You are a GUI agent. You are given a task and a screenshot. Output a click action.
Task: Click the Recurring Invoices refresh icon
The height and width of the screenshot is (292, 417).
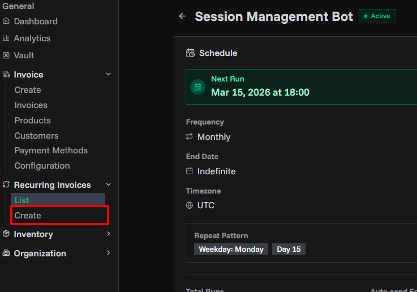6,185
